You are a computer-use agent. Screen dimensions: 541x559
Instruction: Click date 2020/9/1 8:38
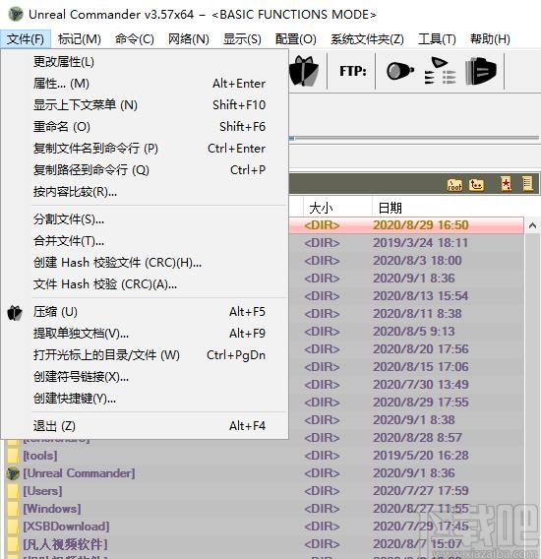tap(414, 420)
